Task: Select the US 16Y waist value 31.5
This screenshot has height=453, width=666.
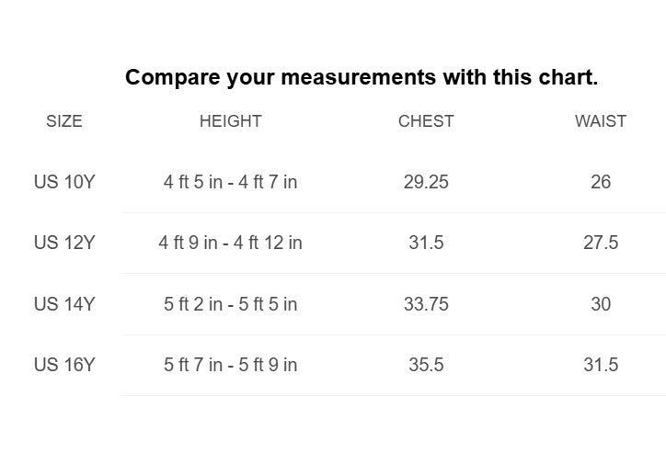Action: point(601,365)
